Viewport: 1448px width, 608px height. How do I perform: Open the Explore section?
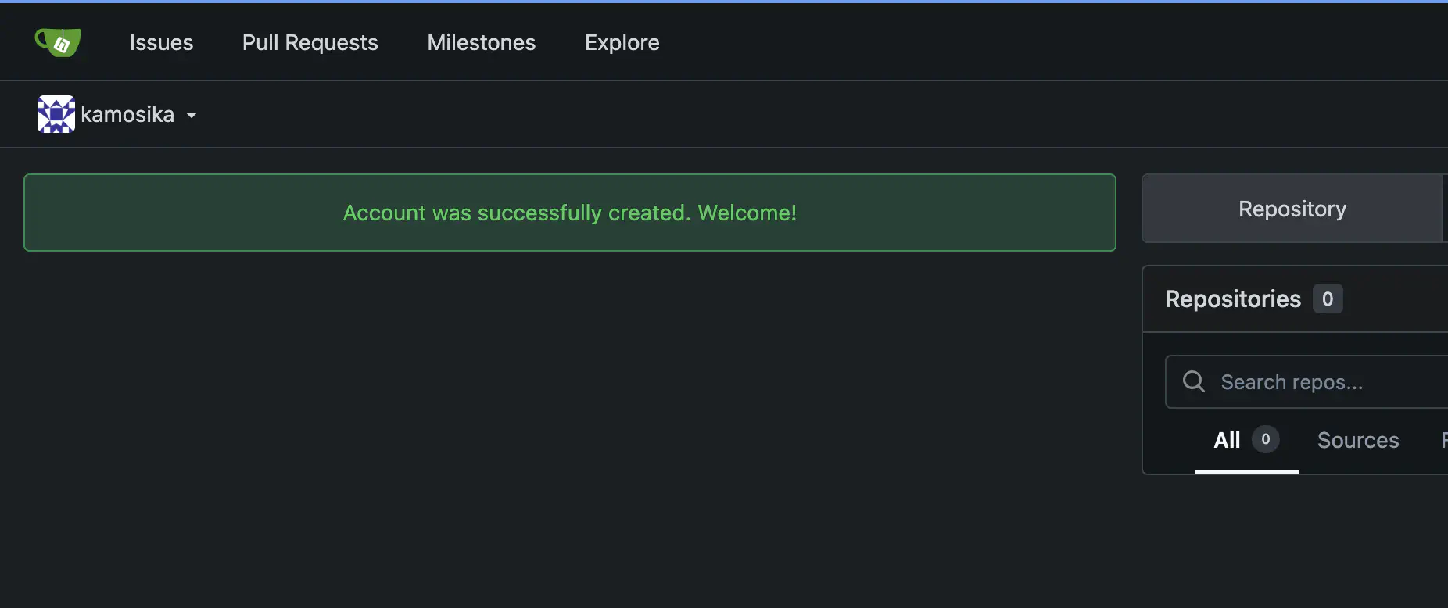click(622, 42)
